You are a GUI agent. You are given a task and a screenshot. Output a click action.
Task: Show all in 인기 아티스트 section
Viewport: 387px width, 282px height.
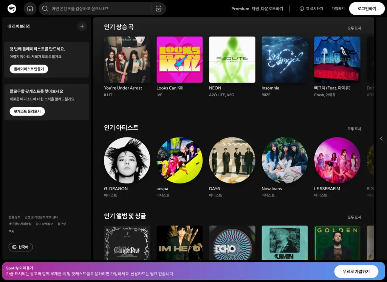coord(354,129)
